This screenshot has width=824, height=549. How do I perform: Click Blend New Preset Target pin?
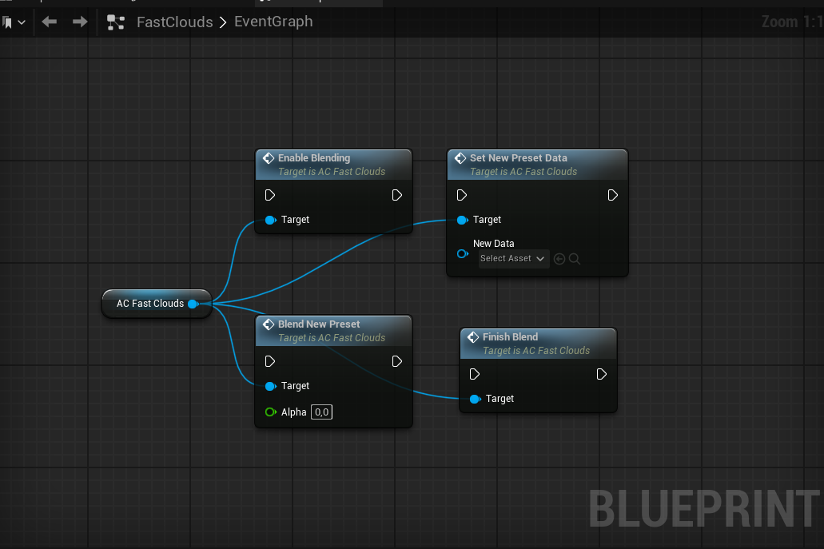tap(271, 386)
